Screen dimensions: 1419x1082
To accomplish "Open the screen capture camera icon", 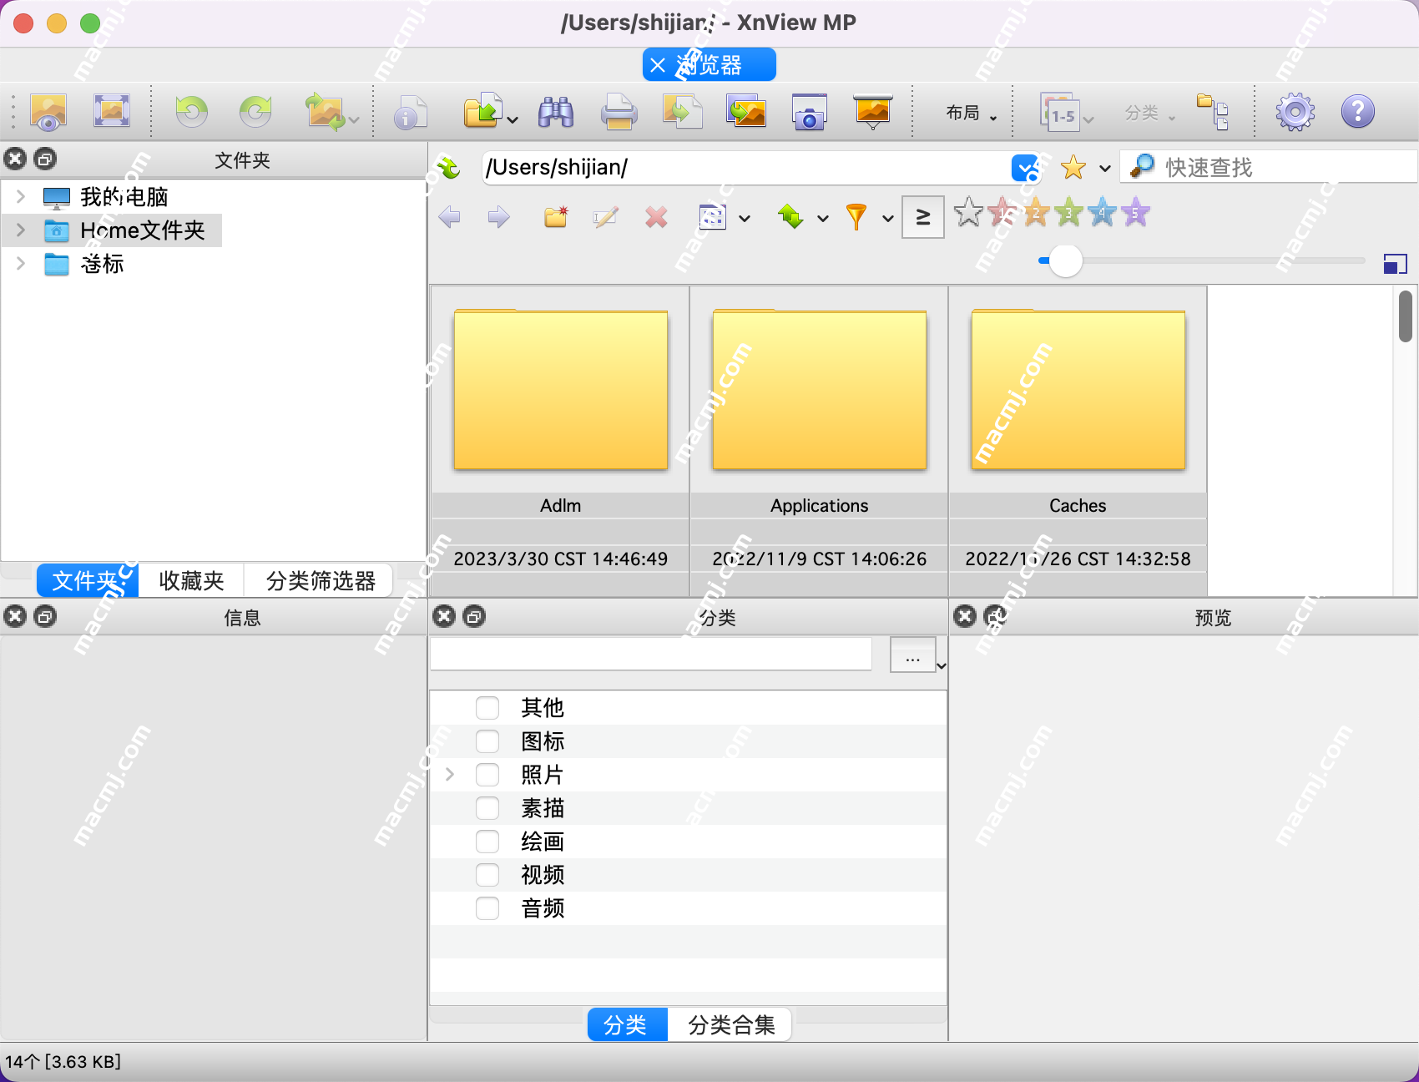I will [809, 111].
